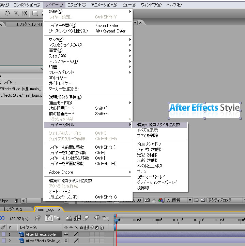The image size is (245, 246).
Task: Open アクティブカメラ view dropdown
Action: click(226, 200)
